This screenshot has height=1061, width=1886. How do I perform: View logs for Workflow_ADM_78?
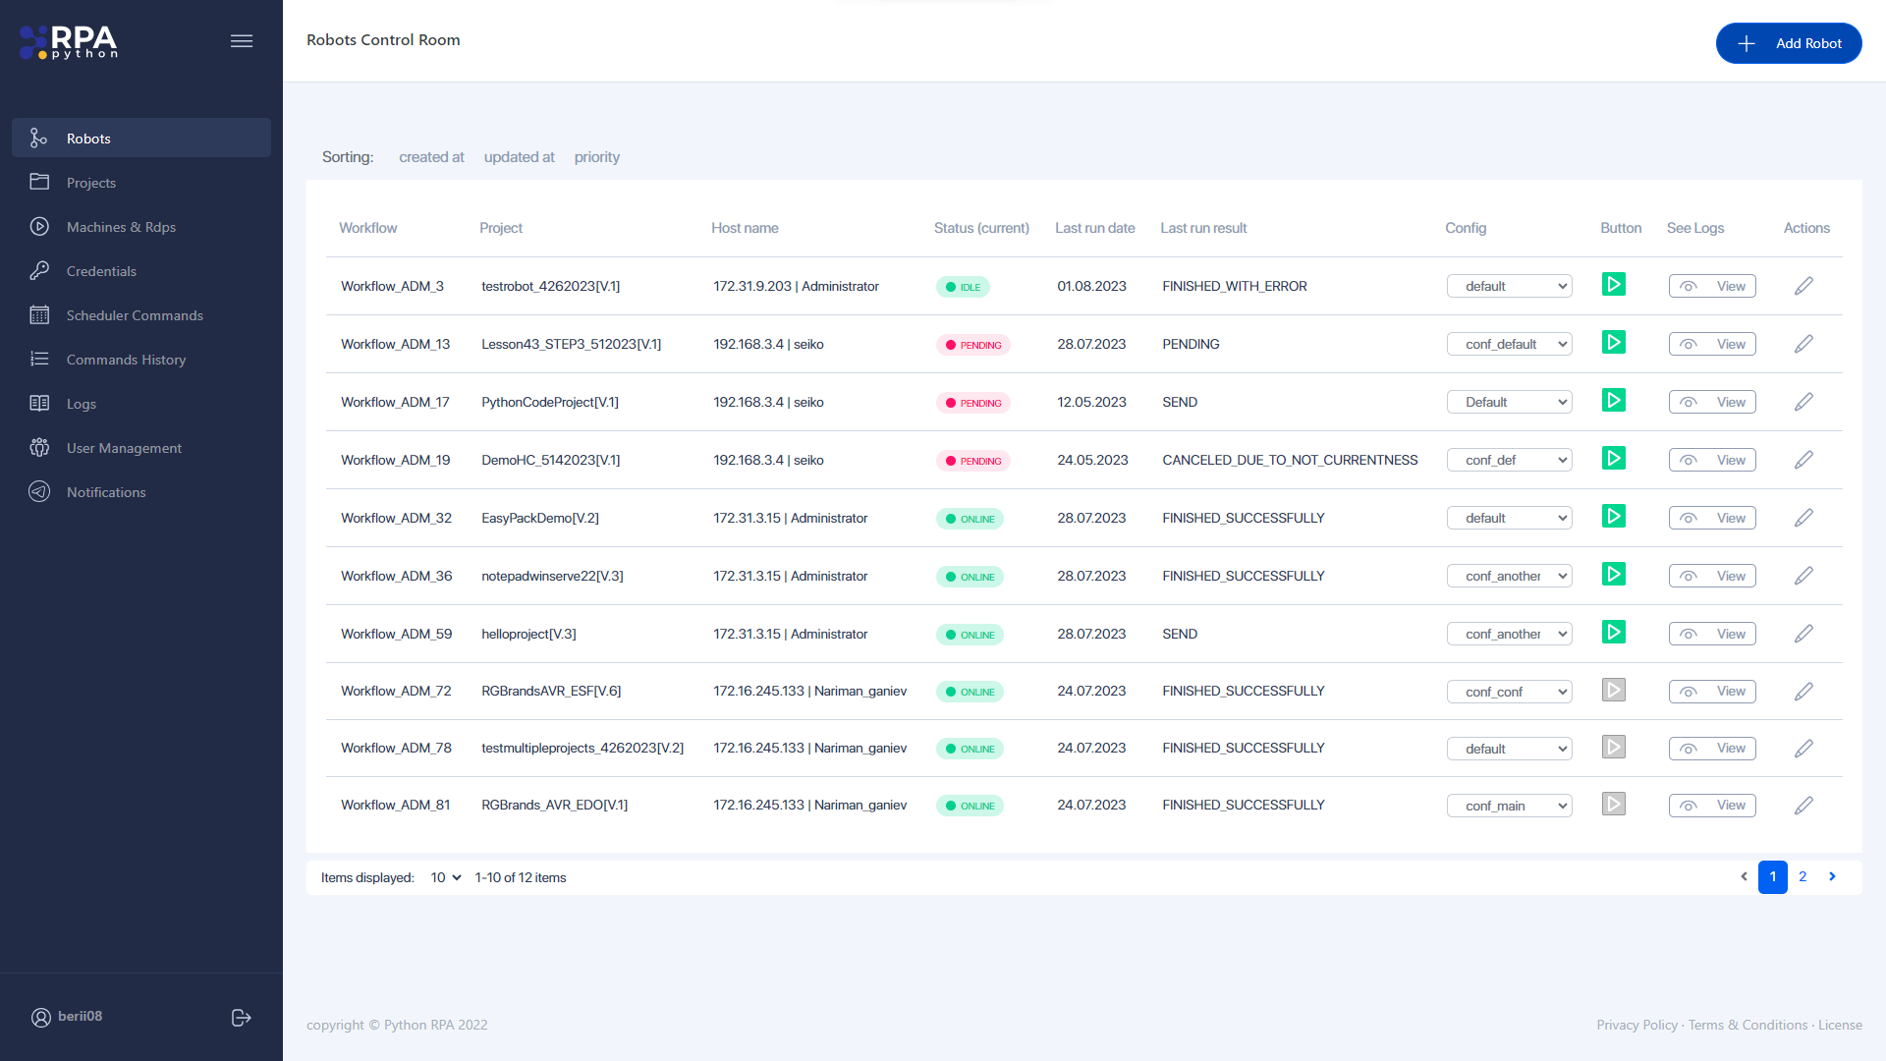point(1712,748)
